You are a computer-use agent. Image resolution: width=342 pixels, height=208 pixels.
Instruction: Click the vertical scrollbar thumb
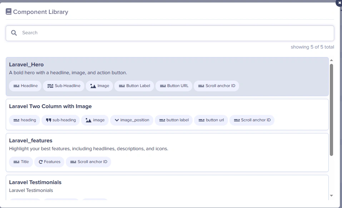pos(331,110)
